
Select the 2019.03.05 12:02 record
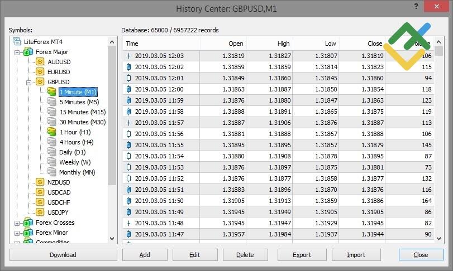click(x=278, y=67)
